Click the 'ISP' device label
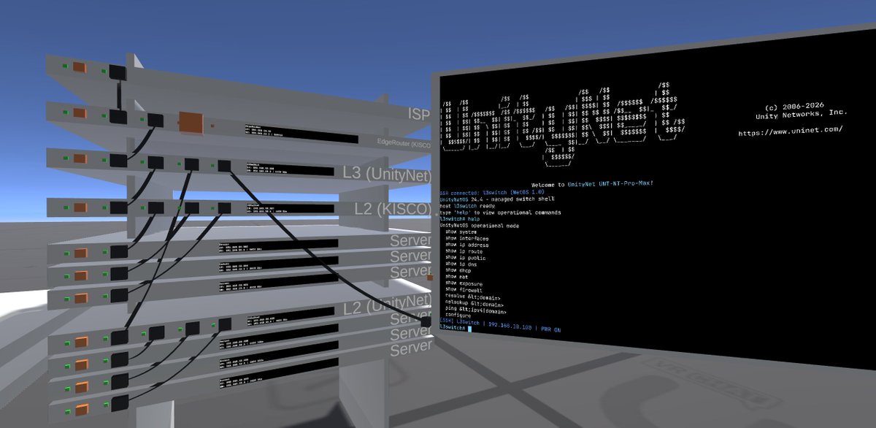The height and width of the screenshot is (428, 876). click(419, 114)
